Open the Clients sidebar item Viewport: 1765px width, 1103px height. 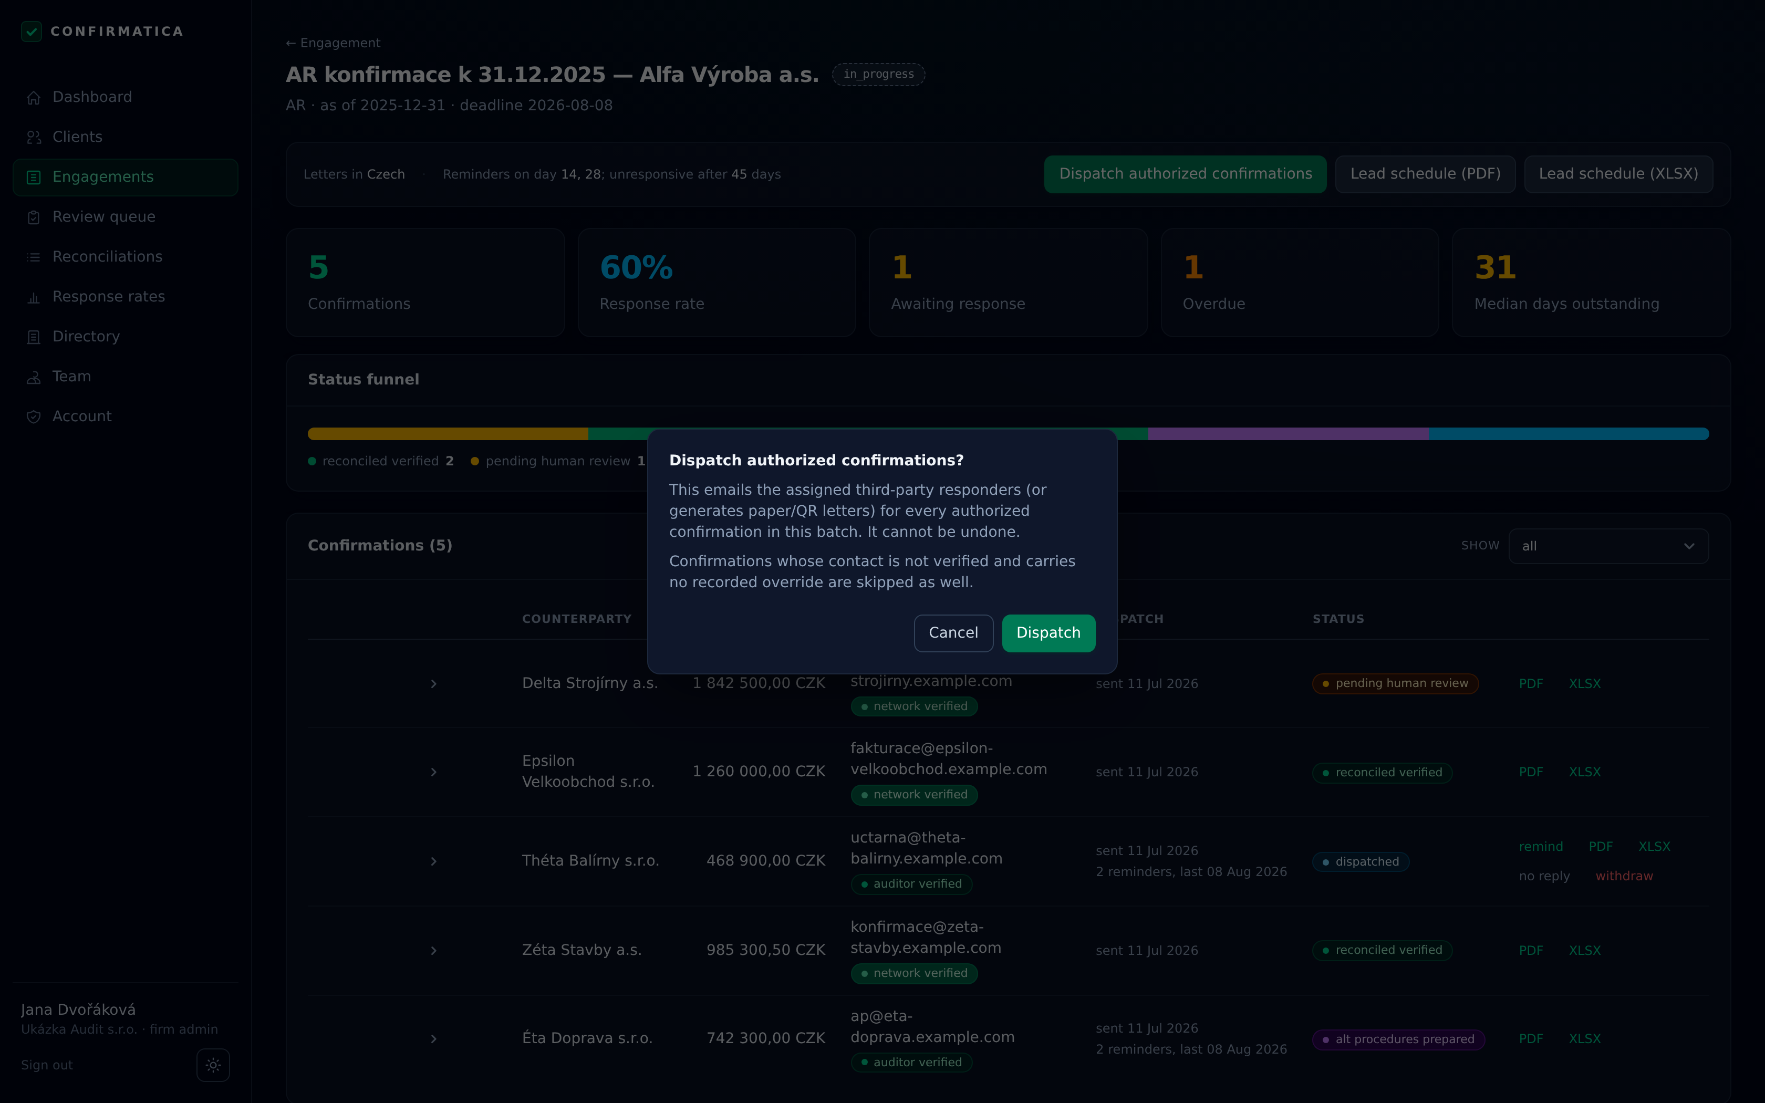126,137
